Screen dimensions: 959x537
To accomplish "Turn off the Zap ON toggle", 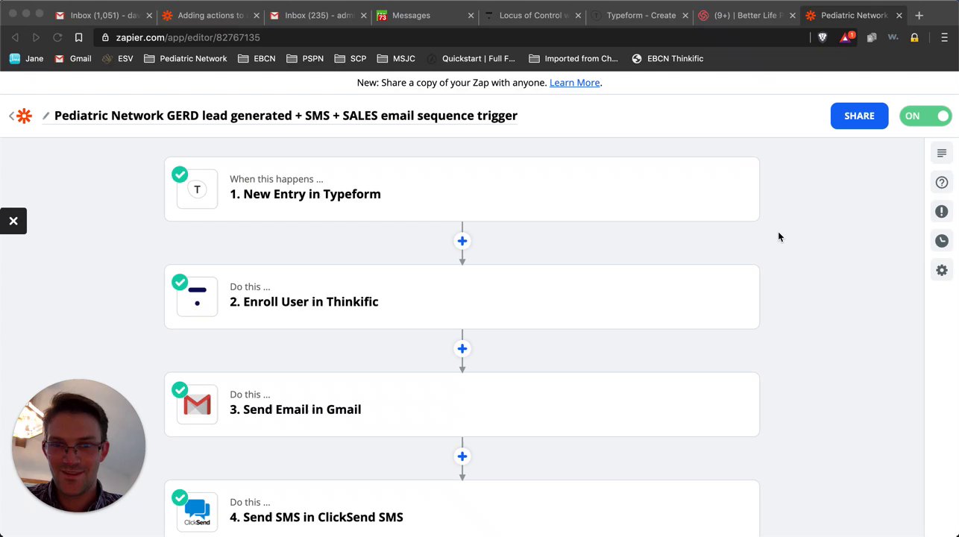I will click(x=925, y=116).
